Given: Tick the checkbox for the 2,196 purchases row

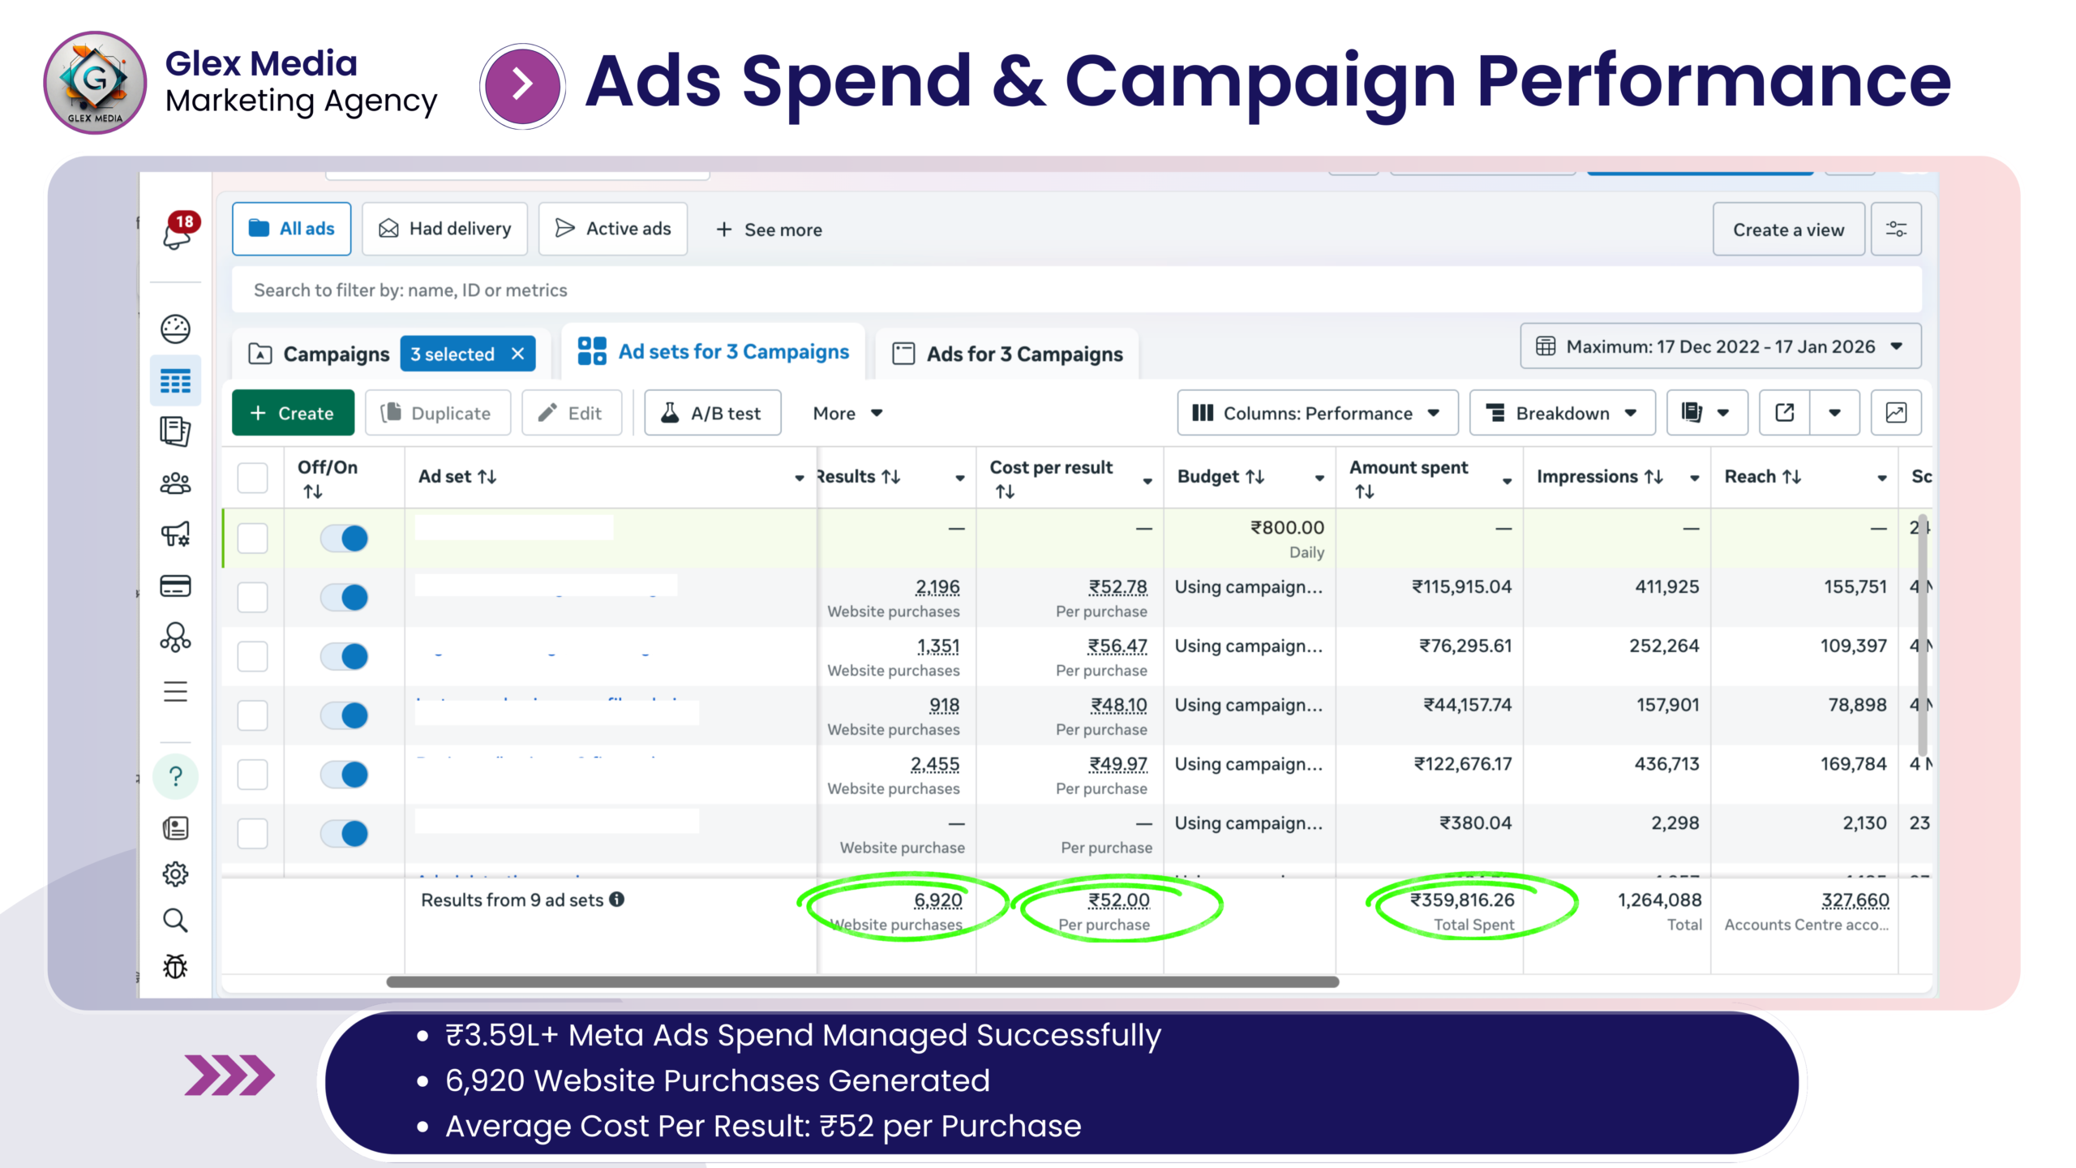Looking at the screenshot, I should click(252, 597).
